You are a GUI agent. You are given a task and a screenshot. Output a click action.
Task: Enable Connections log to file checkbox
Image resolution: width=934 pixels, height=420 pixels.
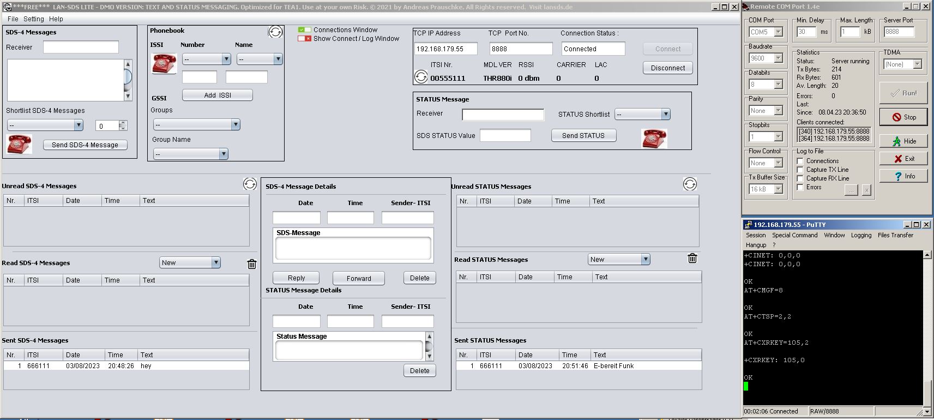[x=800, y=161]
